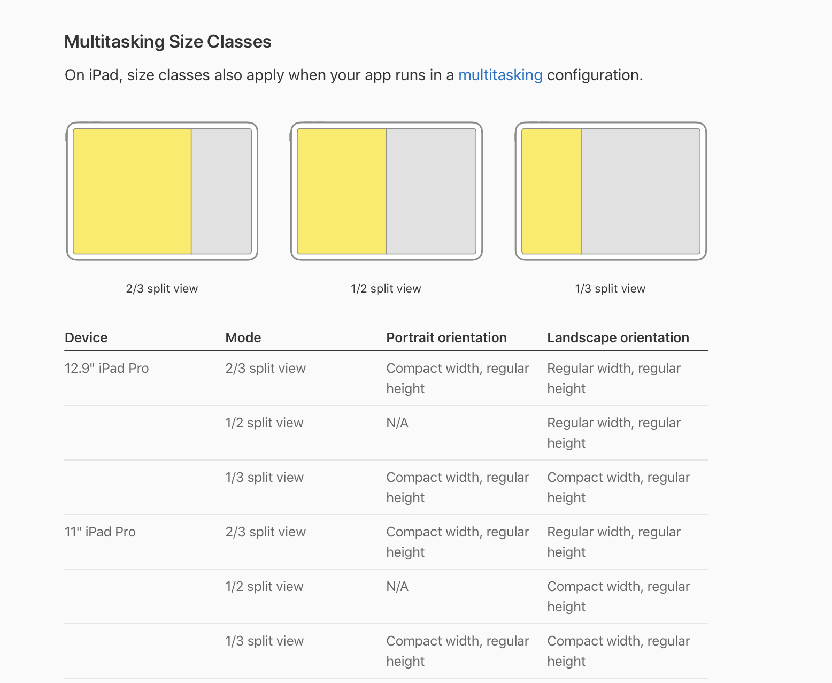
Task: Click the Mode column header
Action: (243, 337)
